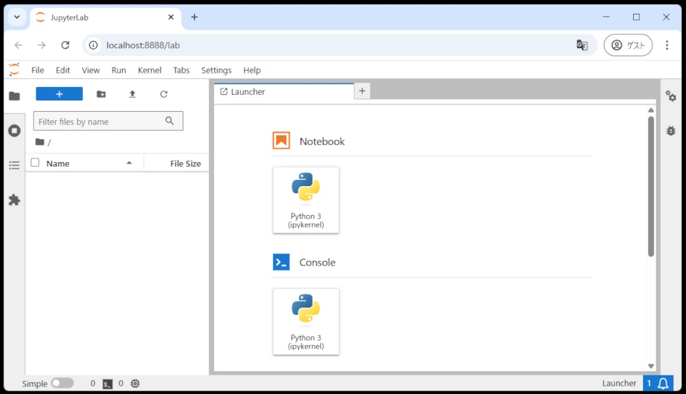Open the Debugger bug icon panel

tap(671, 130)
